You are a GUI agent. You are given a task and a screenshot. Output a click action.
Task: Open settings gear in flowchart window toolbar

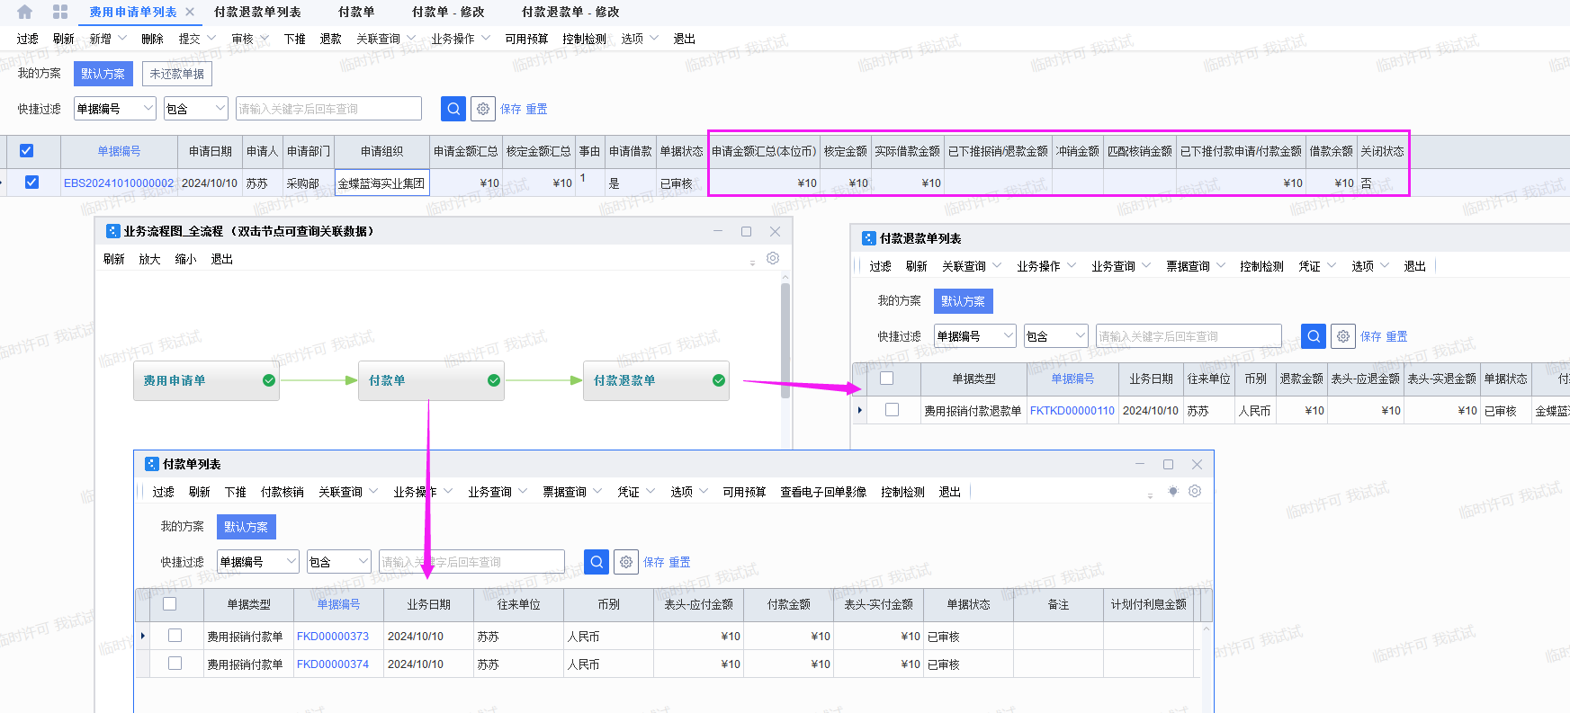coord(773,258)
